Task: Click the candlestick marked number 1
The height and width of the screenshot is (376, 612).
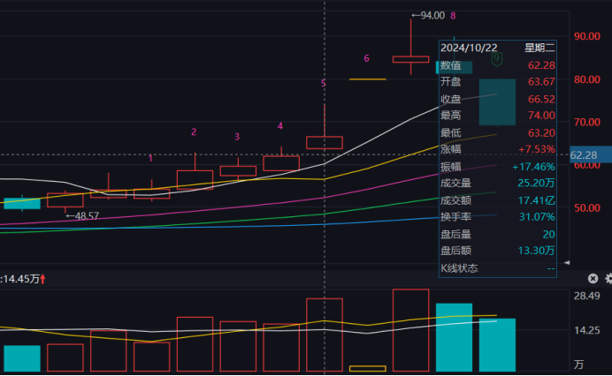Action: coord(151,193)
